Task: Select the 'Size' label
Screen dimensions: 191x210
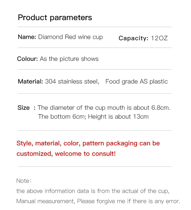Action: coord(24,108)
